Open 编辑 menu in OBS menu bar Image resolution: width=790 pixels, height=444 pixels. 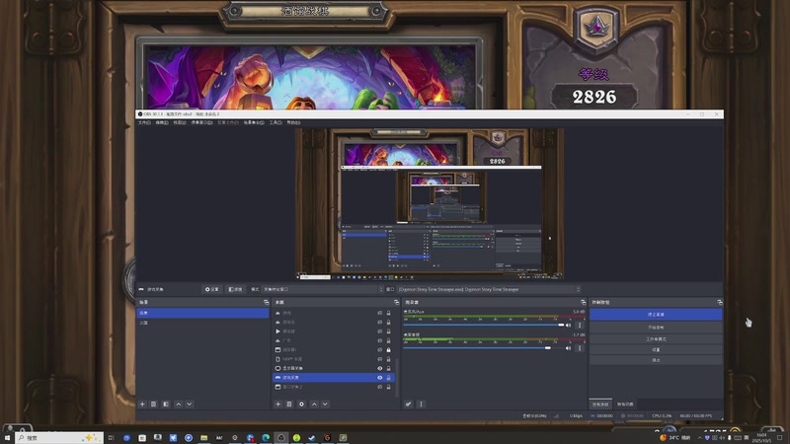coord(162,122)
